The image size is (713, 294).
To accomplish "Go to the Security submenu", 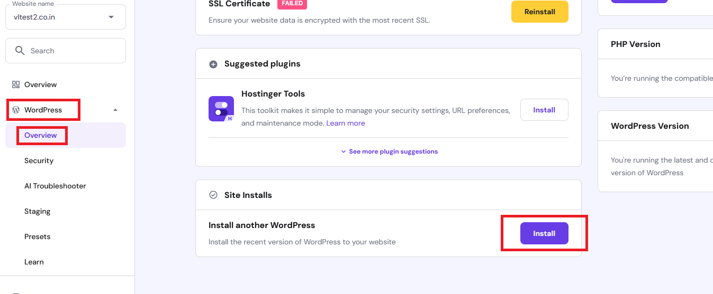I will tap(39, 160).
